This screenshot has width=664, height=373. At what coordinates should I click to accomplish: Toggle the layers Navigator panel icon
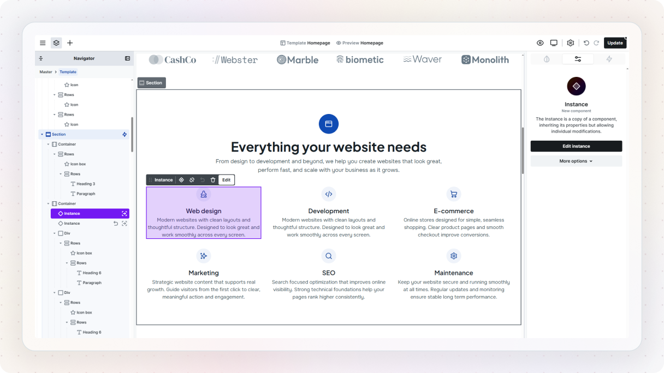click(56, 43)
